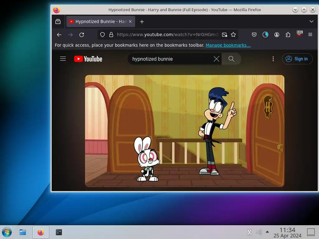
Task: Open the tracking protection shield icon
Action: tap(102, 35)
